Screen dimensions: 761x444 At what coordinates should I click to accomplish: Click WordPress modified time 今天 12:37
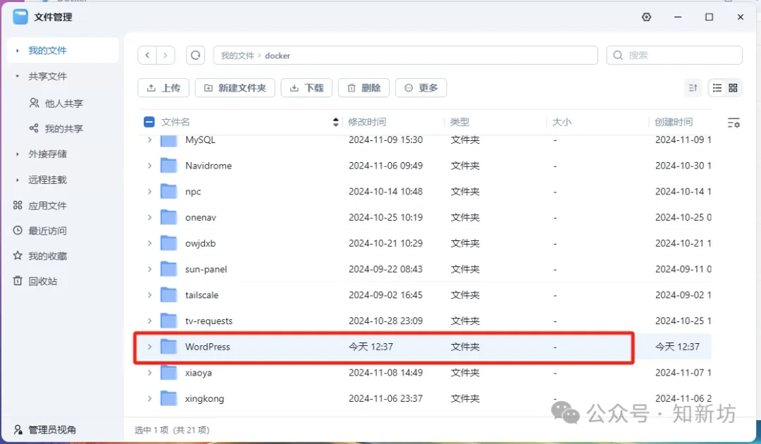click(371, 347)
